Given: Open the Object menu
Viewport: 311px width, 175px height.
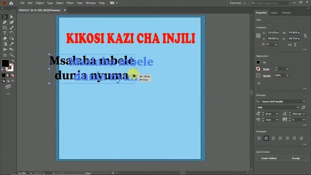Looking at the screenshot, I should [40, 3].
